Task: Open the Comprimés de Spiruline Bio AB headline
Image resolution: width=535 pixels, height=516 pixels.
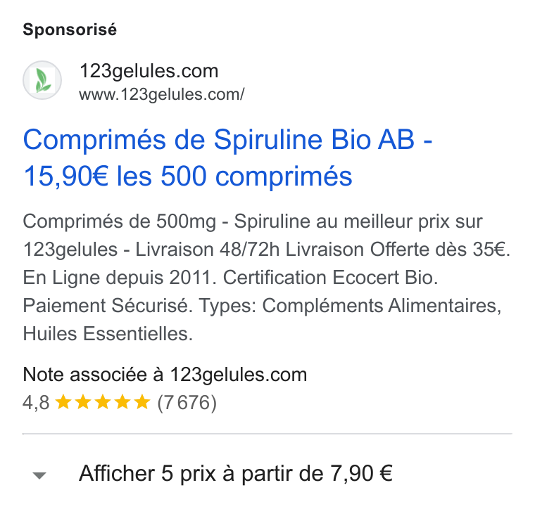Action: click(x=227, y=140)
